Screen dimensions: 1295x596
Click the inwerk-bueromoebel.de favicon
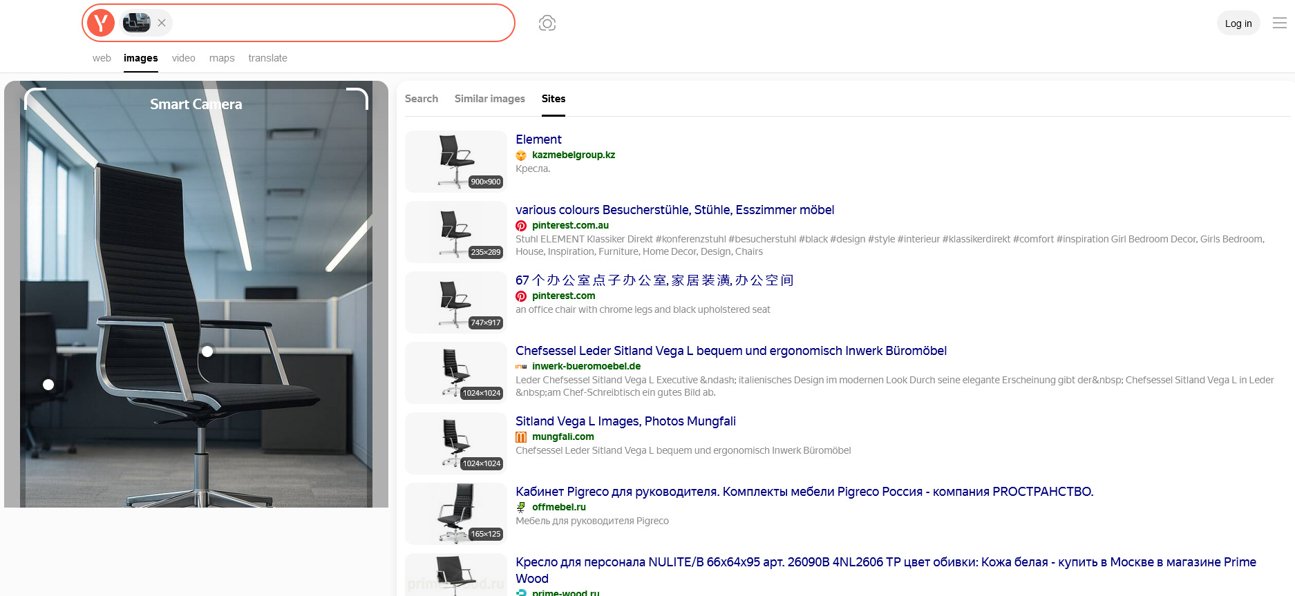[521, 367]
